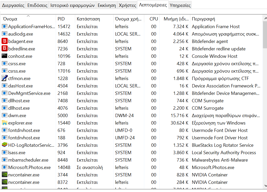The image size is (267, 192).
Task: Click the 'UMFD-24' user name cell
Action: tap(125, 138)
